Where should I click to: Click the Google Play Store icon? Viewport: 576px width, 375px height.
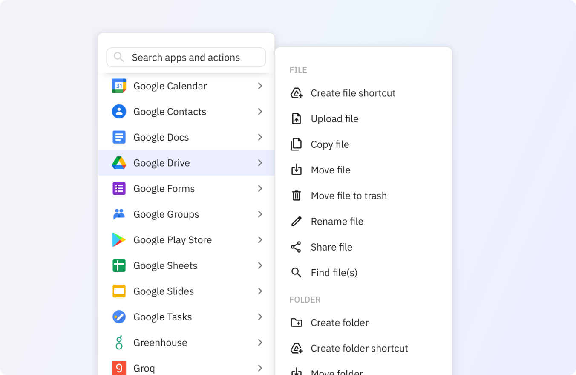pos(119,240)
